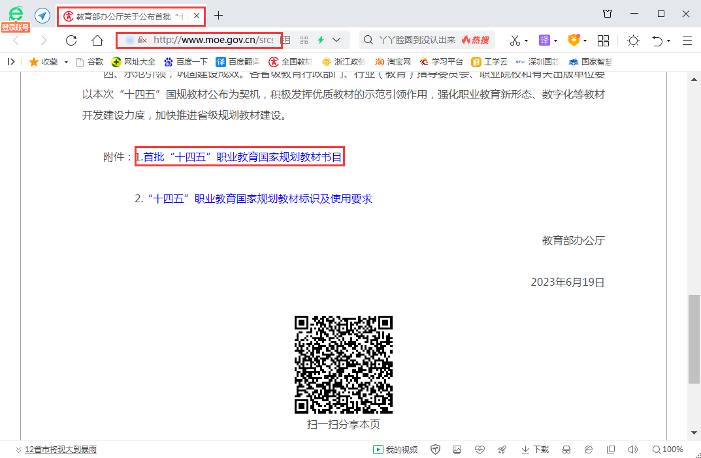Click the security shield icon in status bar
Image resolution: width=701 pixels, height=458 pixels.
(435, 450)
